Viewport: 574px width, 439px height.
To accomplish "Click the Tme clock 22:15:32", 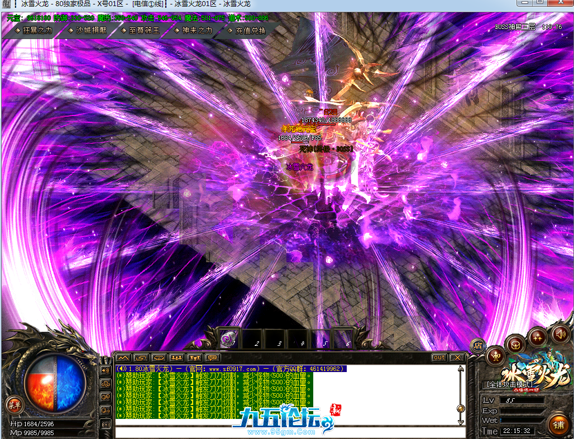I will [516, 431].
